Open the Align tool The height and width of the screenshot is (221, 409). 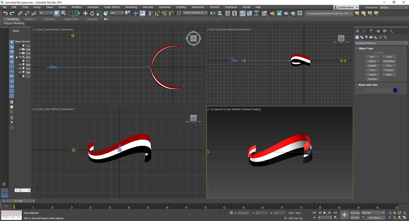pyautogui.click(x=219, y=13)
